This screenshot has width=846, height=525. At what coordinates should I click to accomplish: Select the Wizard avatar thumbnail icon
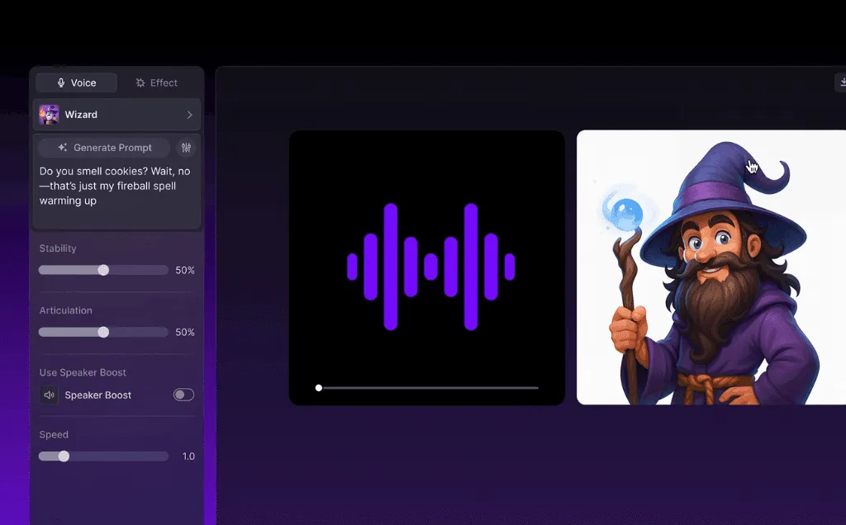coord(49,114)
